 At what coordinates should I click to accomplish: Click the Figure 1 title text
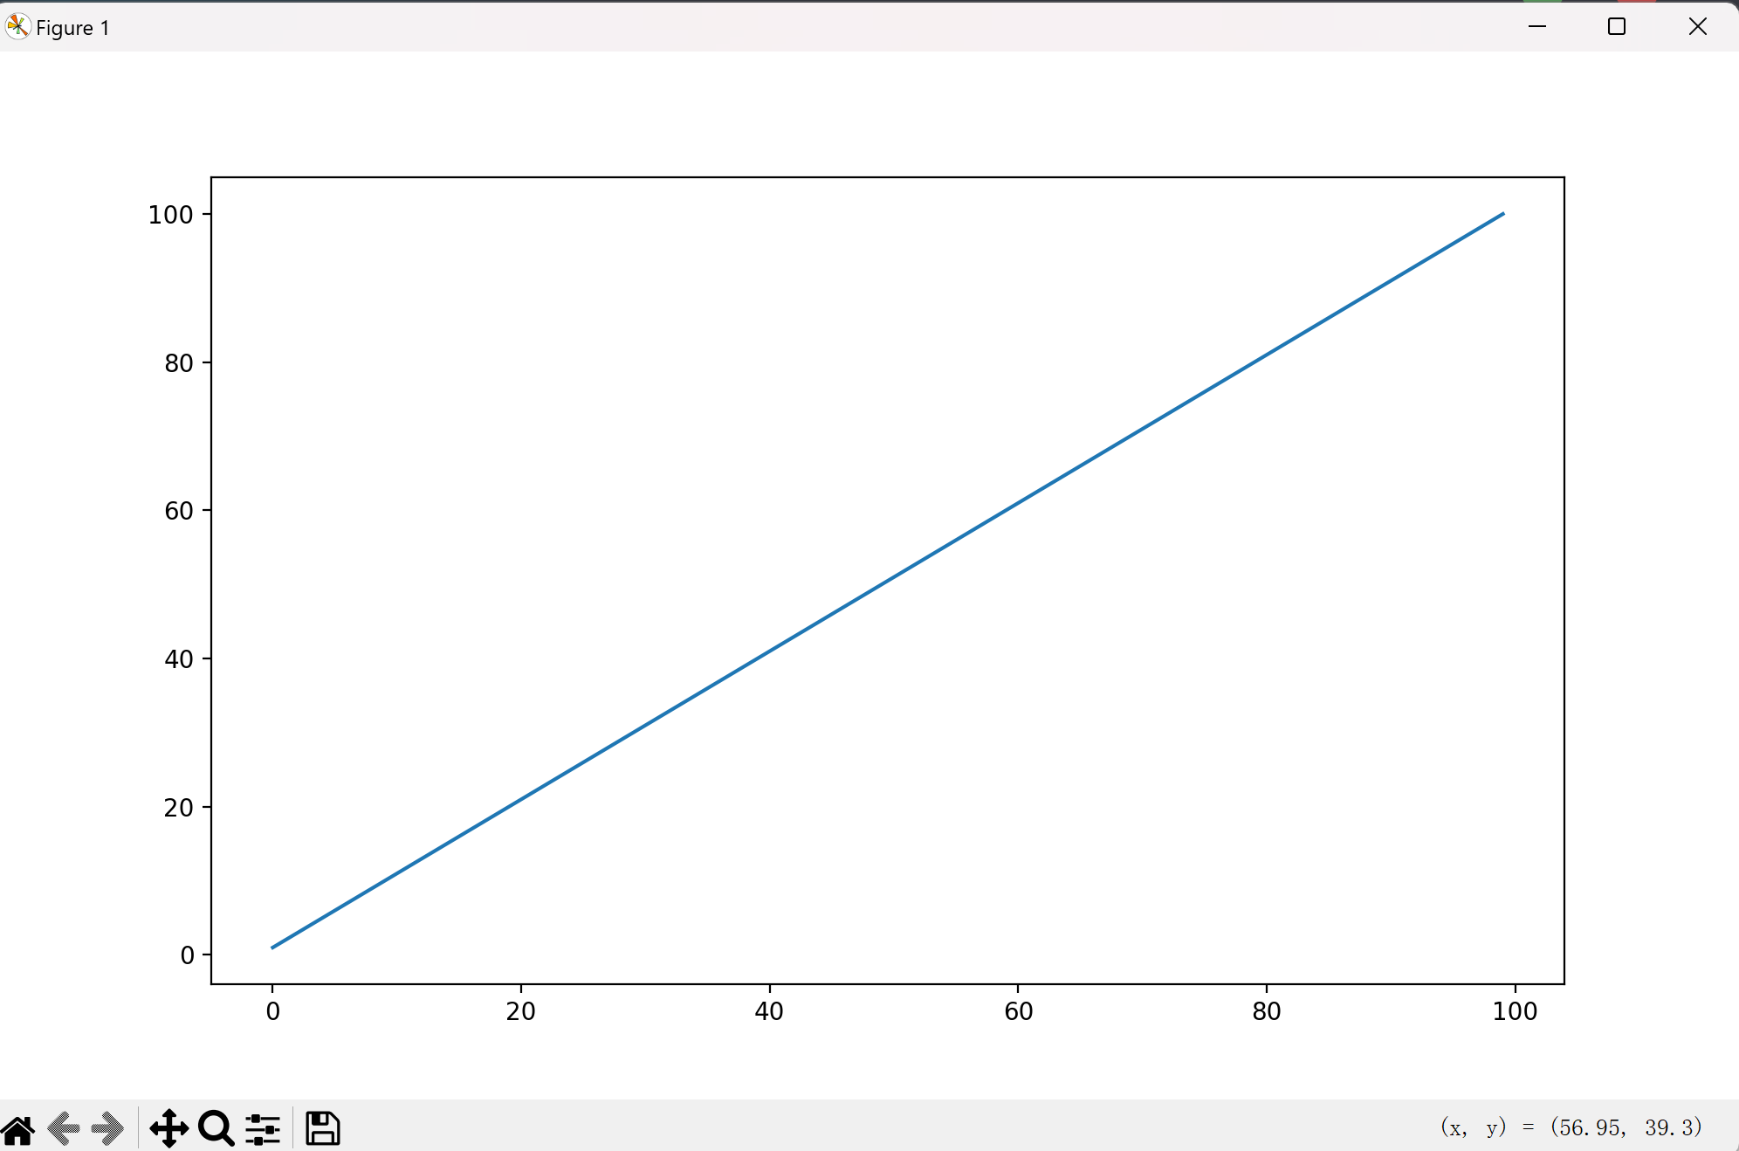point(72,28)
